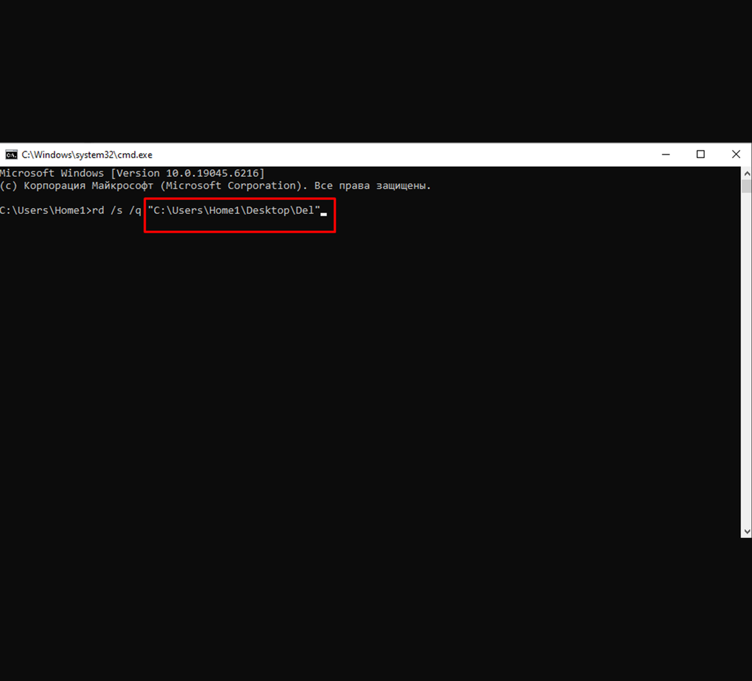Minimize the cmd.exe window

coord(666,155)
